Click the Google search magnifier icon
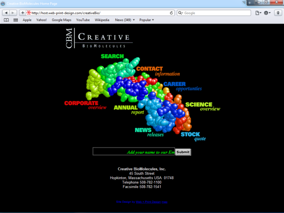284x213 pixels. 180,13
